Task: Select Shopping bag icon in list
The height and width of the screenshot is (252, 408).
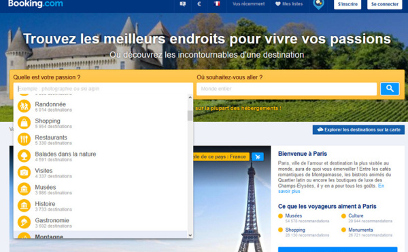Action: (24, 123)
